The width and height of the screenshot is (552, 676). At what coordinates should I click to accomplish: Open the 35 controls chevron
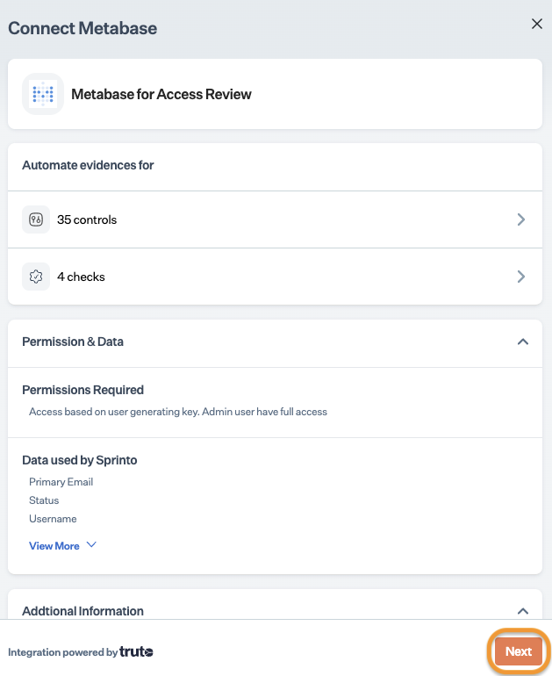pyautogui.click(x=521, y=219)
